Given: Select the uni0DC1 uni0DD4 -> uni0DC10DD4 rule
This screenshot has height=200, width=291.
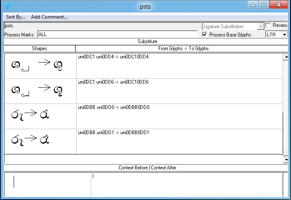Looking at the screenshot, I should (179, 66).
